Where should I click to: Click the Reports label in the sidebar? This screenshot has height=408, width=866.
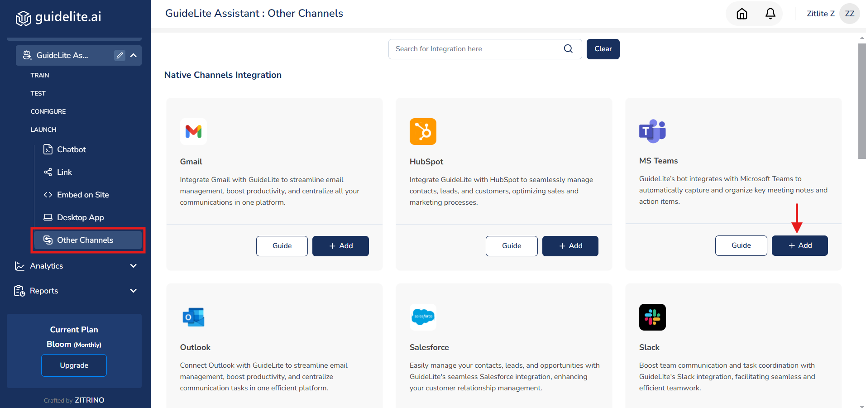tap(44, 291)
